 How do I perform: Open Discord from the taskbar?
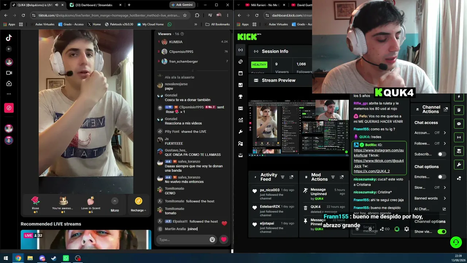[x=42, y=258]
